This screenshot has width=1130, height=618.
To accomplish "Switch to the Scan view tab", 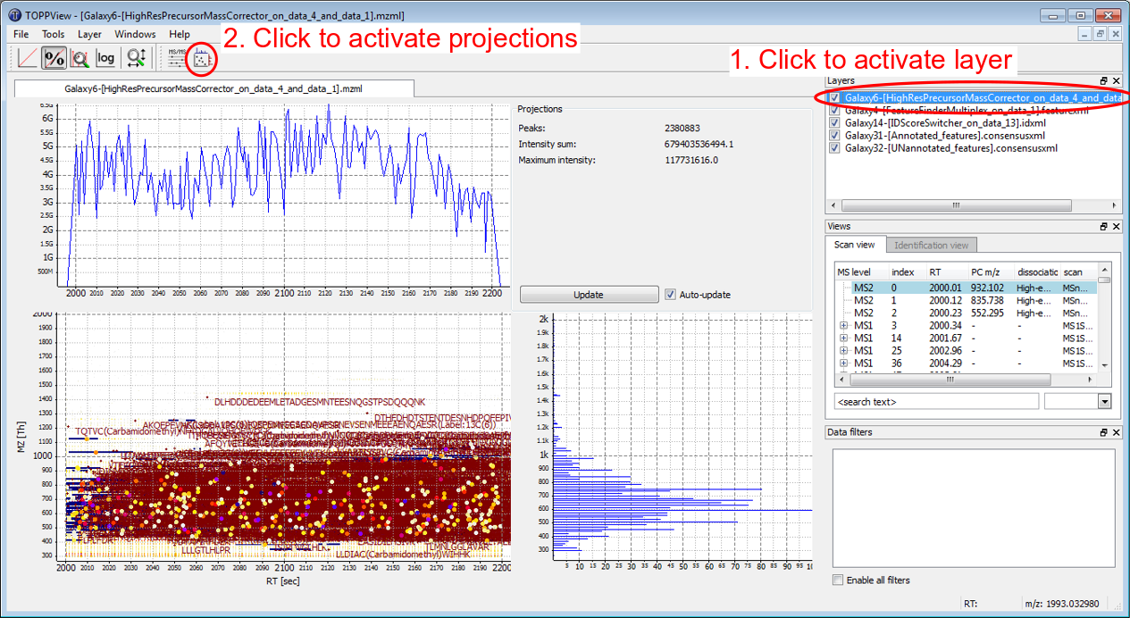I will tap(855, 245).
